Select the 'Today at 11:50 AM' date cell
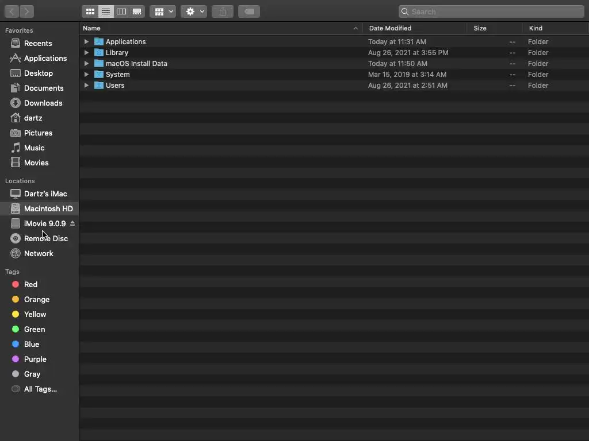 pos(397,63)
